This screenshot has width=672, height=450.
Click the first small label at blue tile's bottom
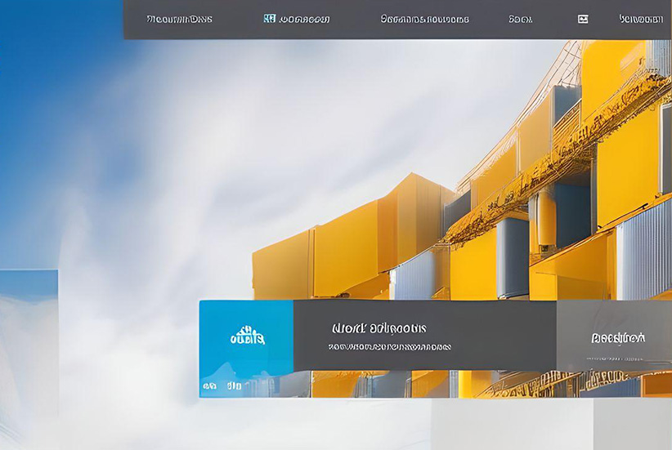[x=210, y=385]
